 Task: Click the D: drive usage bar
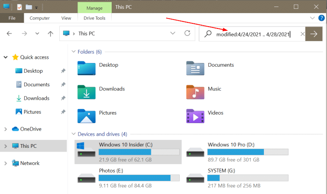248,152
